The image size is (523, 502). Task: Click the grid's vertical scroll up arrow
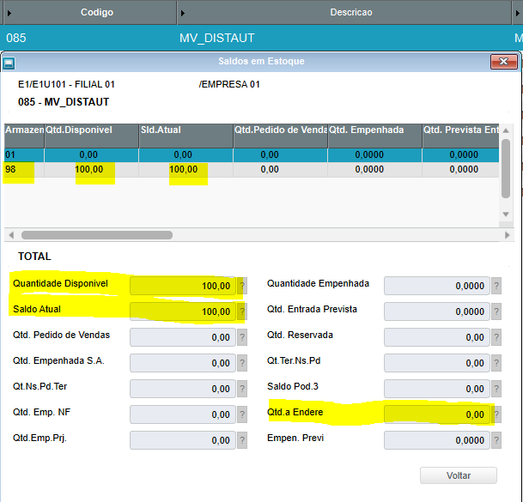click(x=506, y=130)
